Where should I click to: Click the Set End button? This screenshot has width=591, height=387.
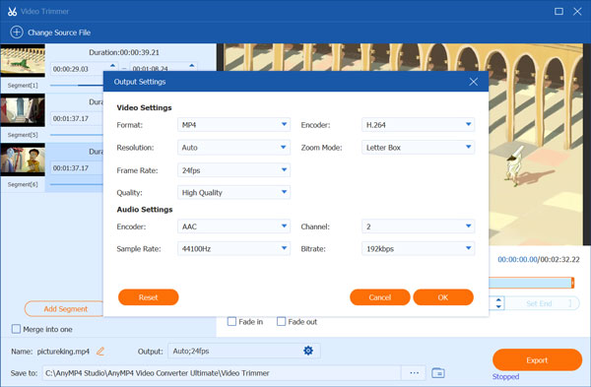coord(542,303)
